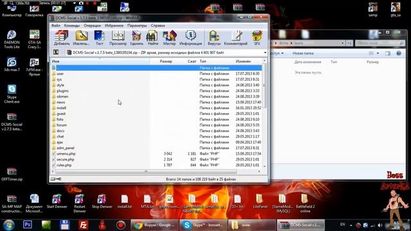Select the plugins folder row
Image resolution: width=411 pixels, height=231 pixels.
click(156, 91)
